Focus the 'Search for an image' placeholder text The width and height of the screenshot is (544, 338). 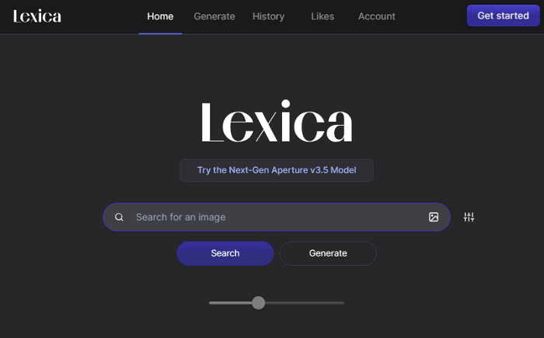[180, 218]
